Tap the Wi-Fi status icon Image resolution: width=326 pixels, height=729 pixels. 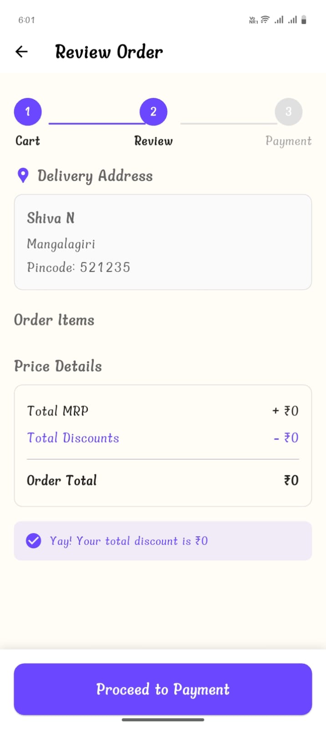[x=265, y=20]
